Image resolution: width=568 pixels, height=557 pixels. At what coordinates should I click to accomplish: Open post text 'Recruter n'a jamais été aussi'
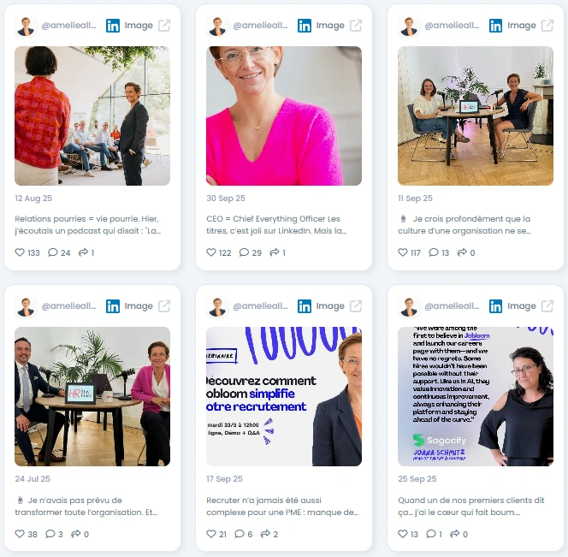pyautogui.click(x=282, y=507)
